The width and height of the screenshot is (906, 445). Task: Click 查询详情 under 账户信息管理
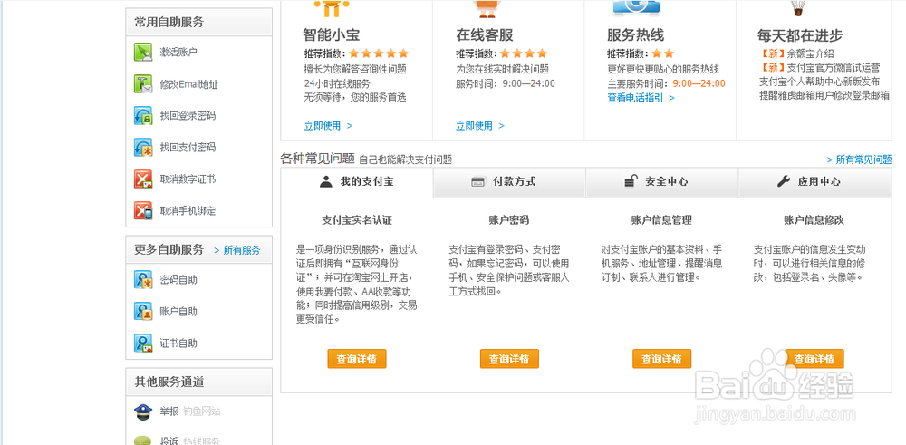(x=661, y=359)
